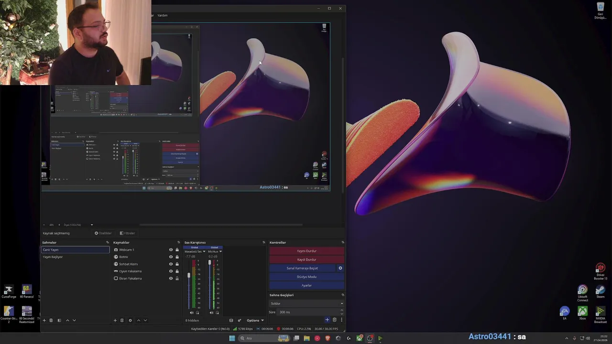
Task: Add a scene transition with plus
Action: point(328,320)
